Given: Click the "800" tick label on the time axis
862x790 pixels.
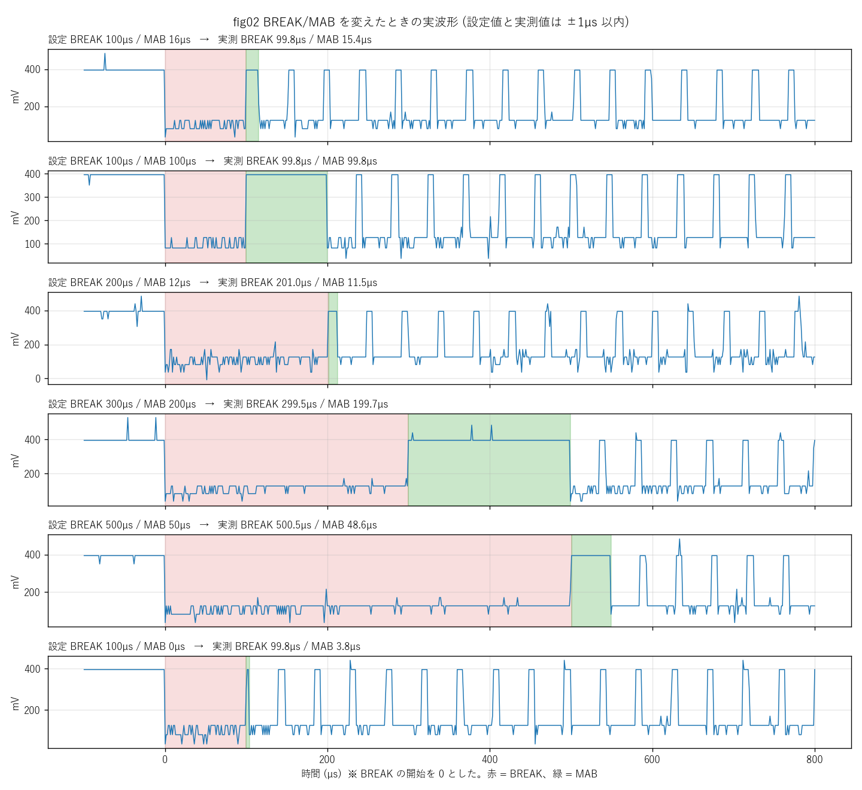Looking at the screenshot, I should 815,759.
